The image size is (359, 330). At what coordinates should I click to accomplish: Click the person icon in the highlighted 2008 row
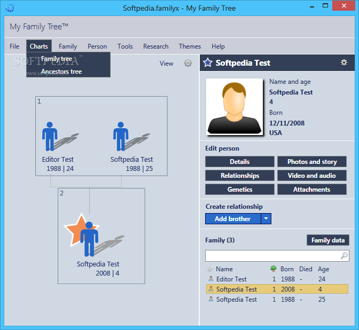211,289
